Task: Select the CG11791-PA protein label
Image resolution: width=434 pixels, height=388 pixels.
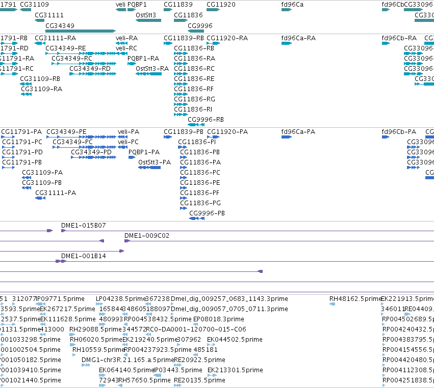Action: point(21,132)
